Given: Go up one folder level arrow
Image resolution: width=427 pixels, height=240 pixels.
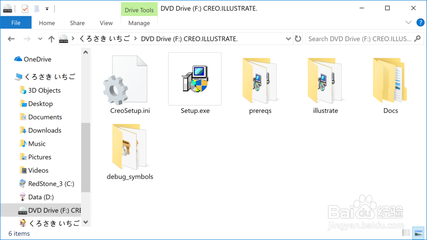Looking at the screenshot, I should click(51, 39).
